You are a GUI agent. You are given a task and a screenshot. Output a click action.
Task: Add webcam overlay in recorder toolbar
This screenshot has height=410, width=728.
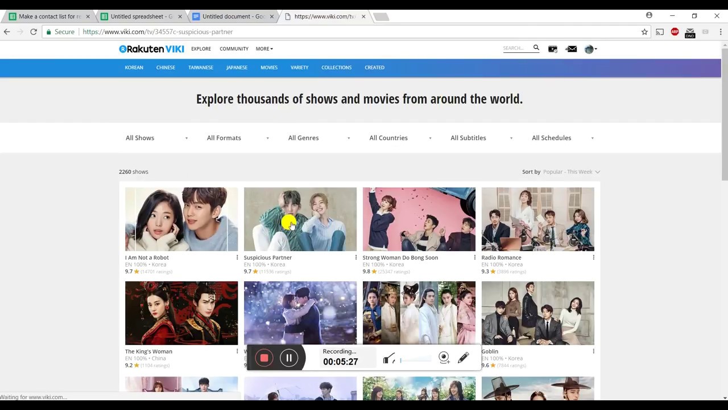444,358
